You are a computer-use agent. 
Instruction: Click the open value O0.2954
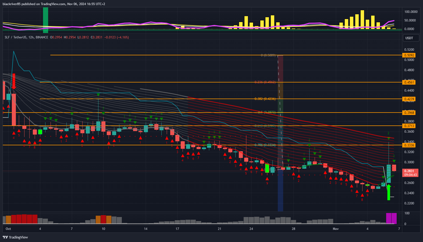pos(56,37)
